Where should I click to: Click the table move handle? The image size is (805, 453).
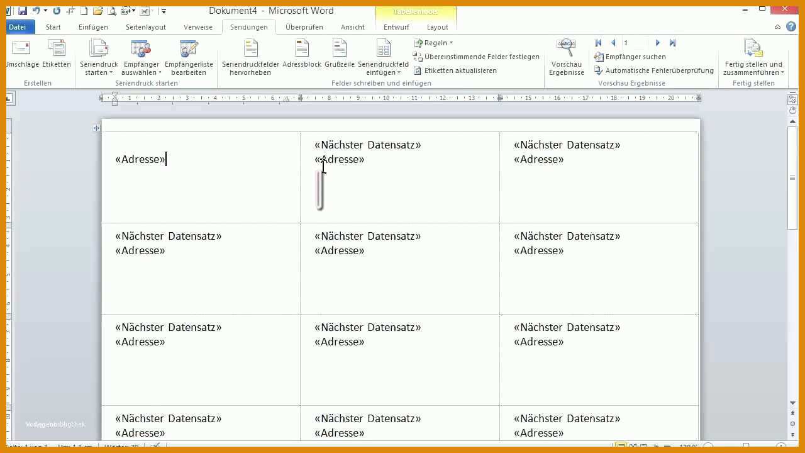(96, 128)
